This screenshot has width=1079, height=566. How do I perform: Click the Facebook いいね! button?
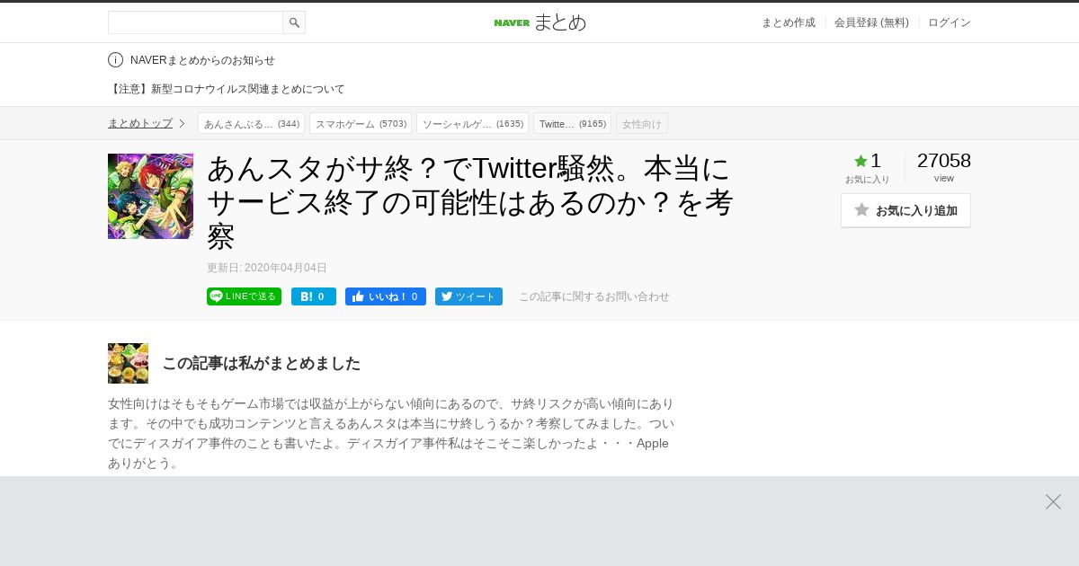click(386, 296)
